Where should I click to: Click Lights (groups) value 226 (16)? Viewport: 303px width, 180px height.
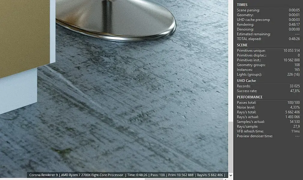pos(293,74)
